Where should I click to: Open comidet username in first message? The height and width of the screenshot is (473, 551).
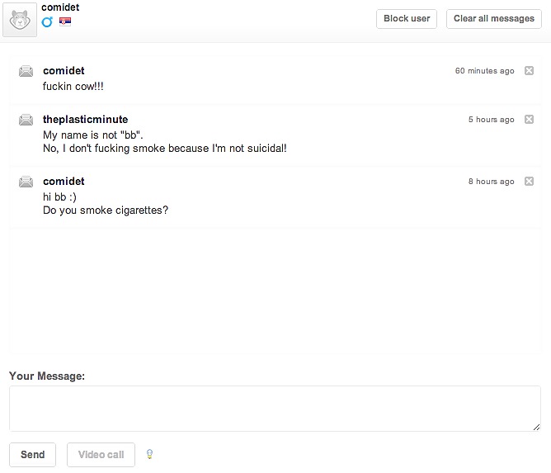[64, 71]
